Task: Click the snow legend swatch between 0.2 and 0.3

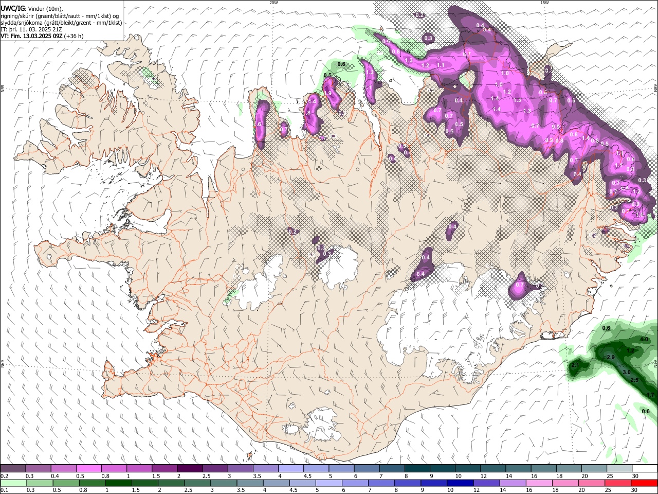Action: click(x=13, y=469)
